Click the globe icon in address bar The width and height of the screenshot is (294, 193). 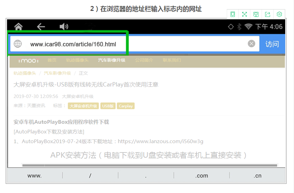coord(18,44)
